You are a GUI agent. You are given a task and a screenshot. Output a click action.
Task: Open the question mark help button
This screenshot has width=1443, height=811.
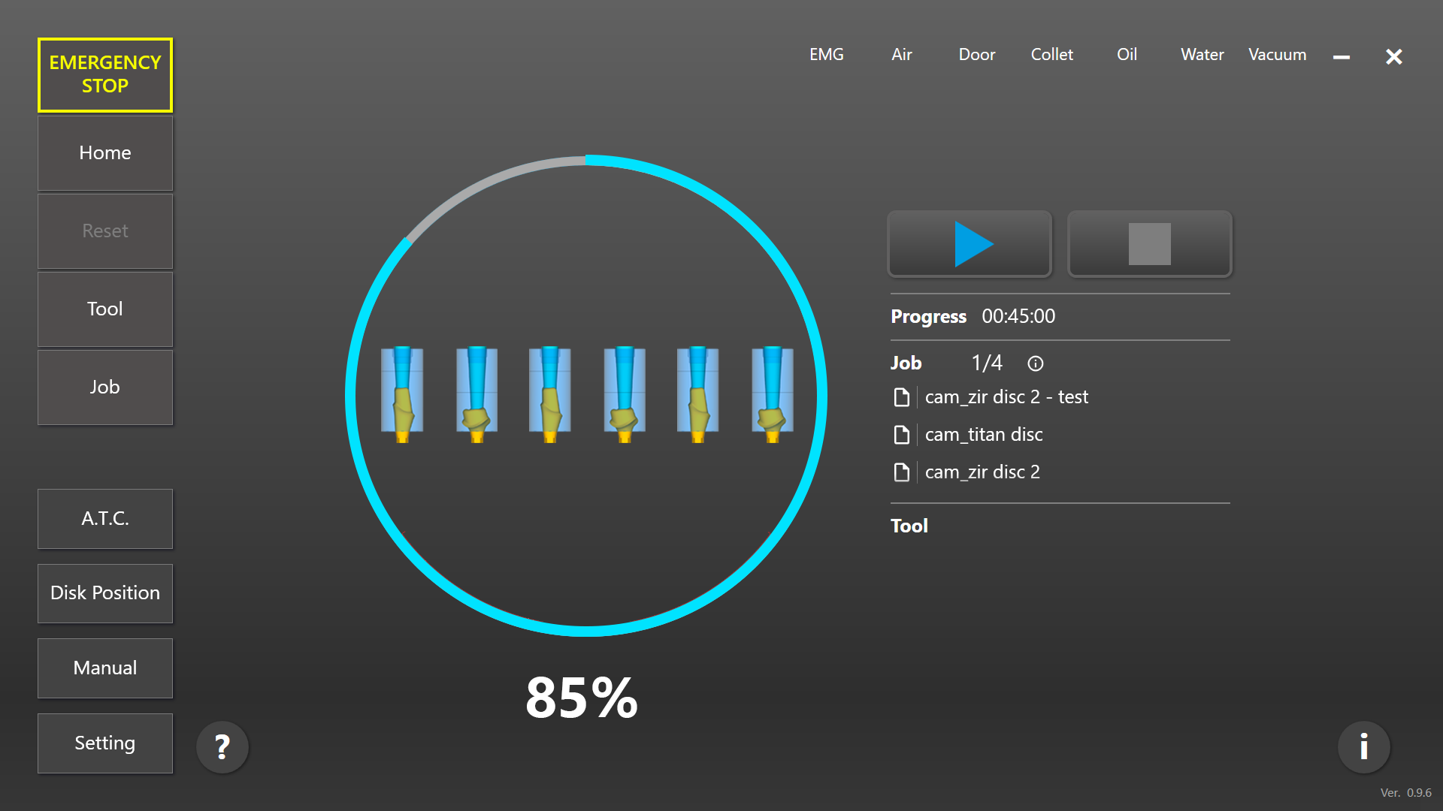coord(222,747)
